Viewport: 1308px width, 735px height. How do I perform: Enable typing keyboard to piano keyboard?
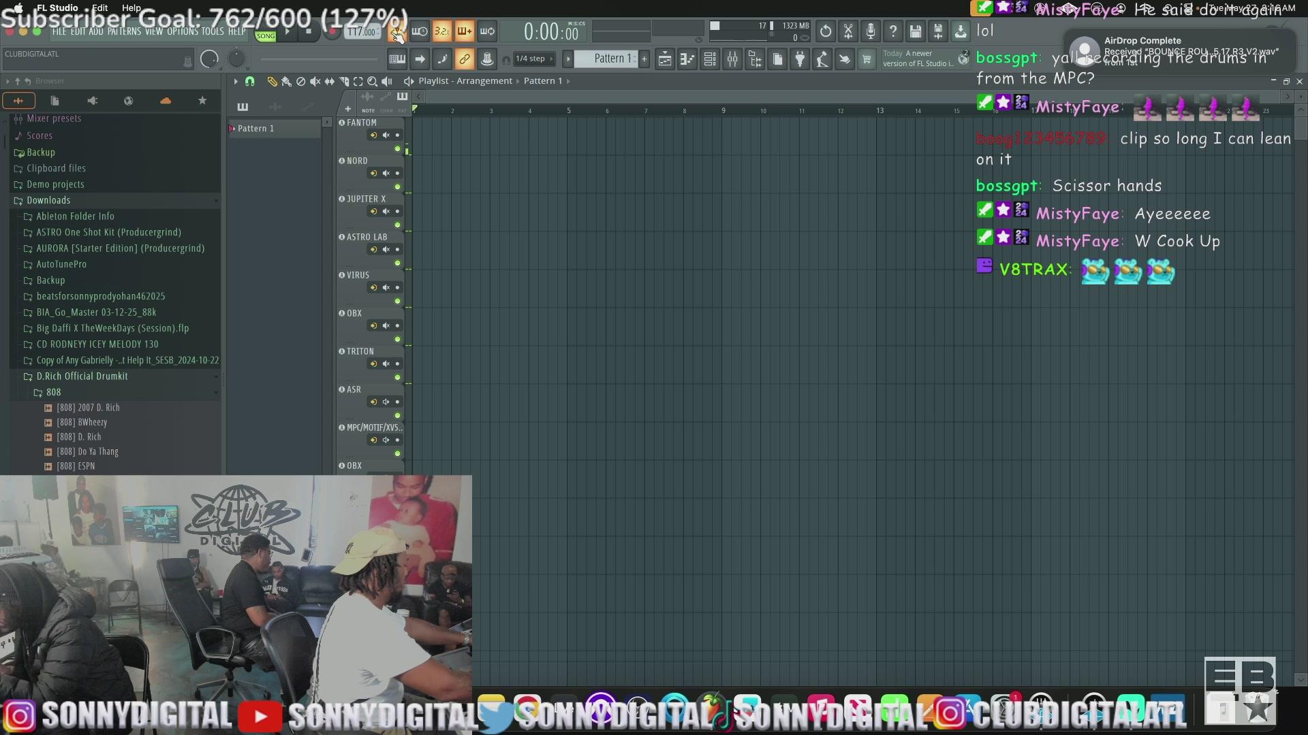pyautogui.click(x=397, y=59)
